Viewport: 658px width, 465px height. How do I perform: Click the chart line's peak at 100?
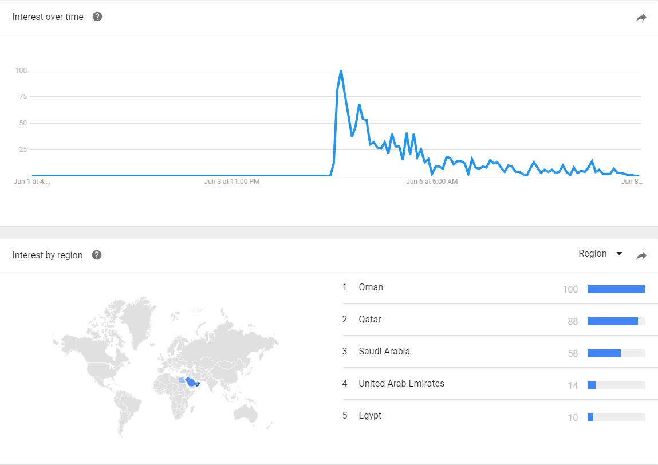(x=341, y=71)
